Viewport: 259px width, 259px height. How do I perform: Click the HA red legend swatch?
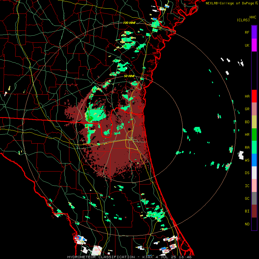click(x=254, y=96)
